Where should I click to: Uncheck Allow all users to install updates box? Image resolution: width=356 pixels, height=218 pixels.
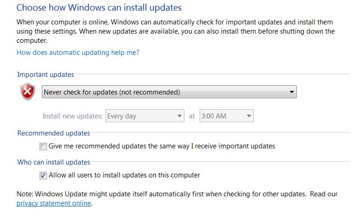(x=43, y=175)
